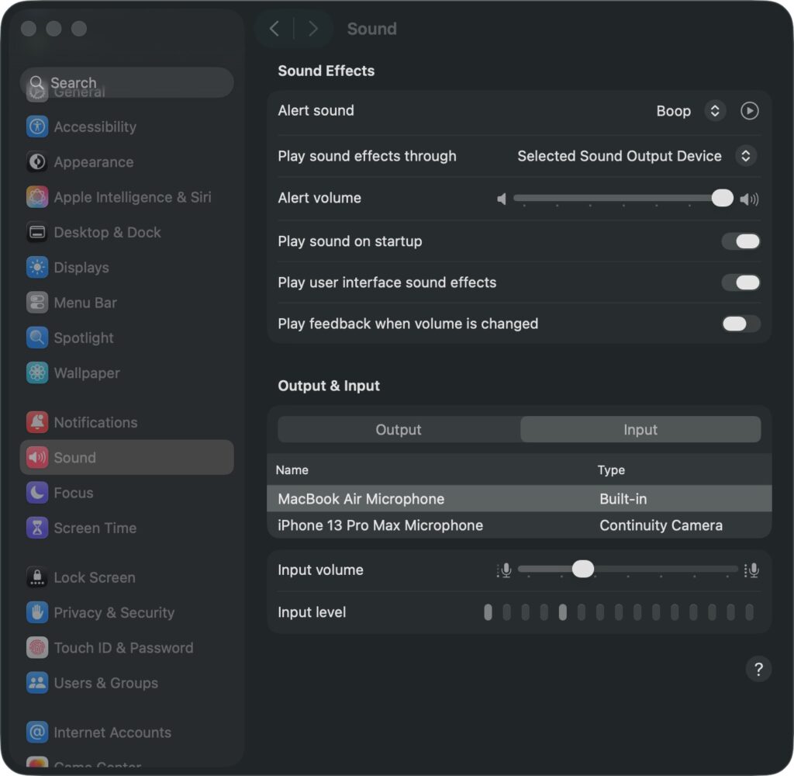
Task: Click the Type column header
Action: pyautogui.click(x=611, y=469)
